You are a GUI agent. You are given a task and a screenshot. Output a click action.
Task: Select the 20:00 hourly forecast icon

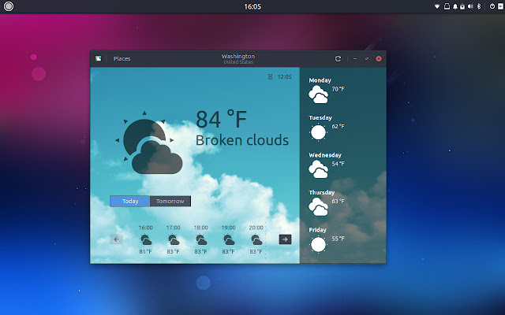tap(256, 239)
